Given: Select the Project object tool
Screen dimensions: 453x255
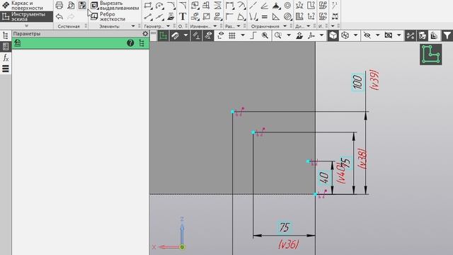Looking at the screenshot, I should [x=171, y=17].
